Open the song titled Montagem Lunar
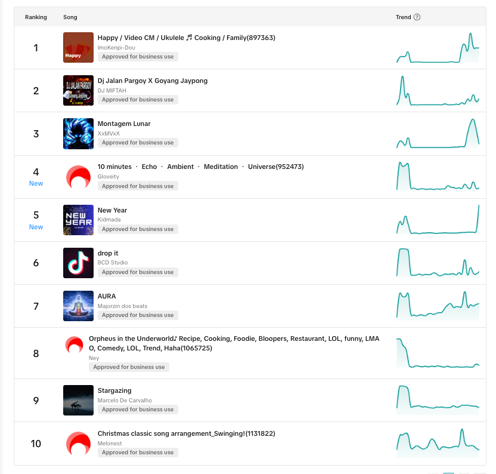Image resolution: width=496 pixels, height=474 pixels. coord(124,124)
